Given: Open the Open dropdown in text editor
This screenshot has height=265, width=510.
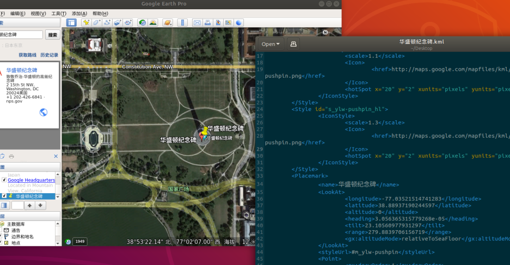Looking at the screenshot, I should coord(271,44).
